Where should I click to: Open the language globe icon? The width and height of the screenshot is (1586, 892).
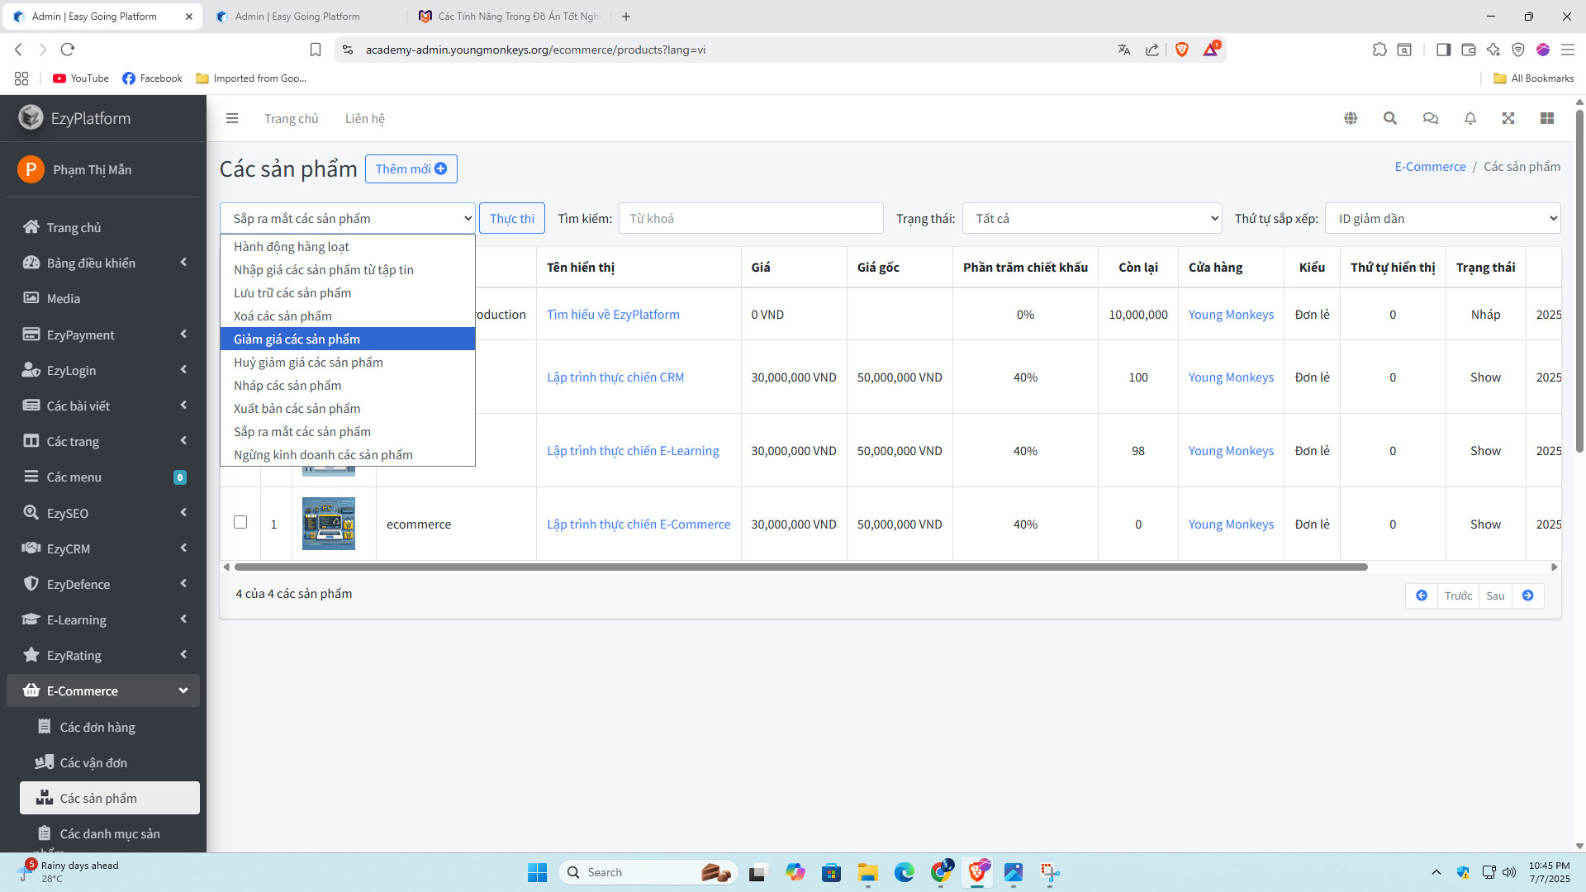click(x=1351, y=118)
